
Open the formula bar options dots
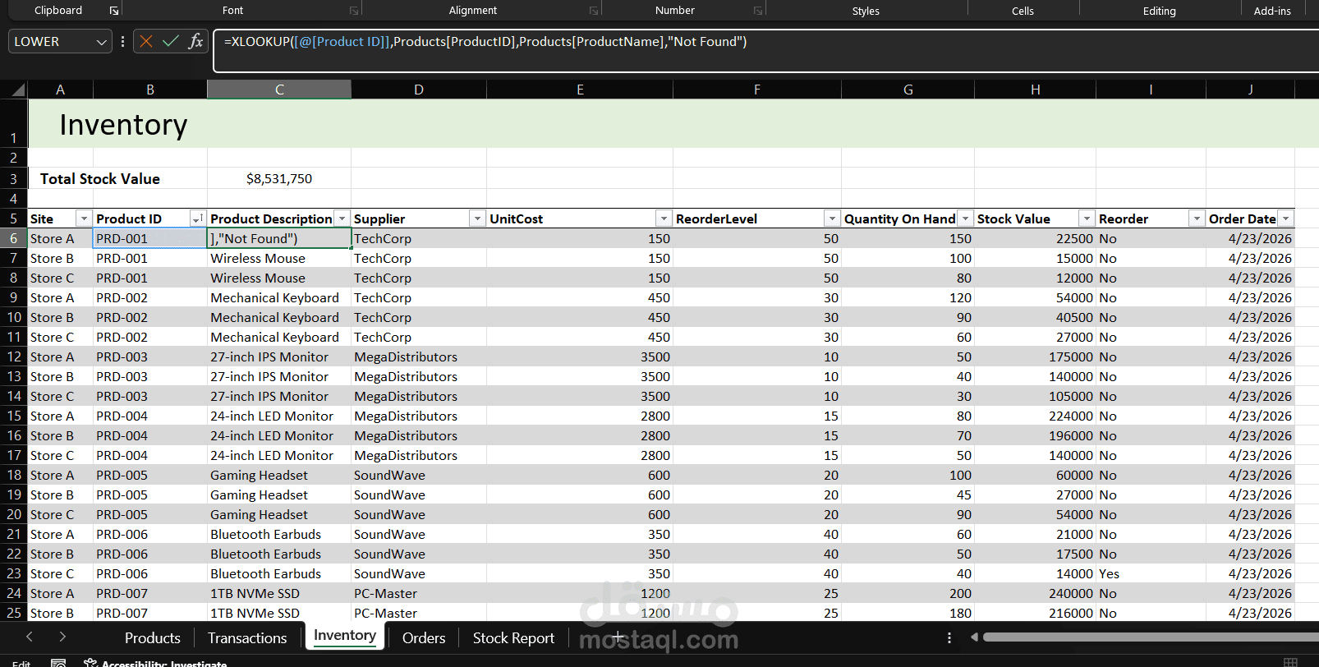pos(122,41)
